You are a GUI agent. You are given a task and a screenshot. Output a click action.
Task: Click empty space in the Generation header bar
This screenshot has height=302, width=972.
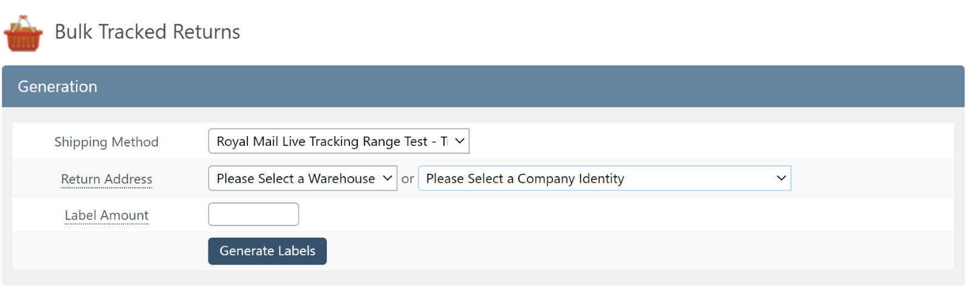[547, 87]
